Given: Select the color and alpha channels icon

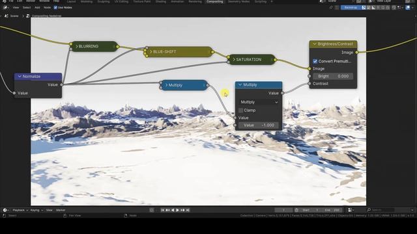Looking at the screenshot, I should (x=364, y=8).
